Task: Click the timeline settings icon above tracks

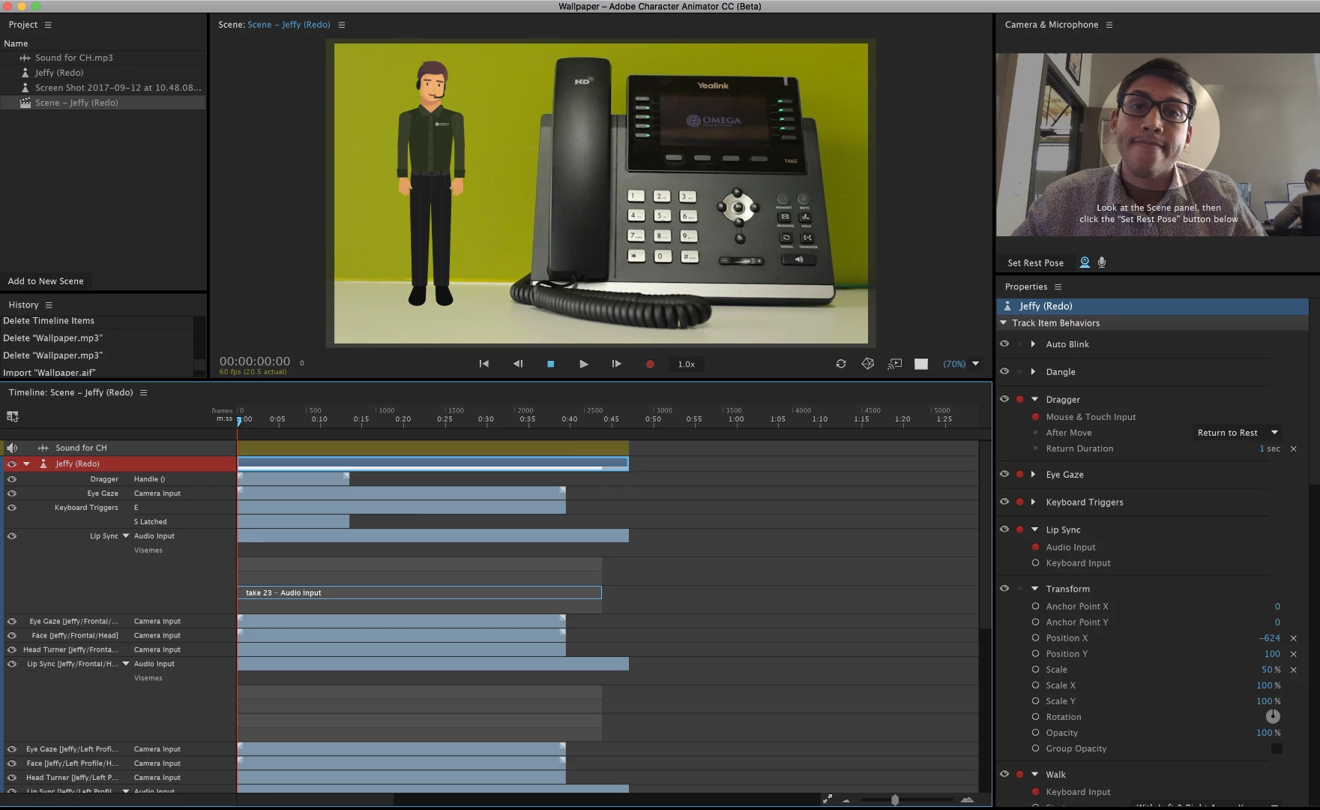Action: point(13,416)
